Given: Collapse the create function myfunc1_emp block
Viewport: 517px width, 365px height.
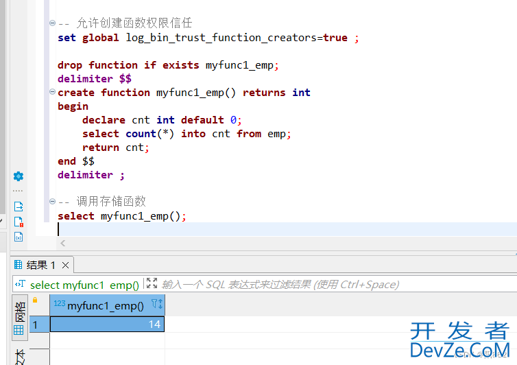Looking at the screenshot, I should pos(52,92).
